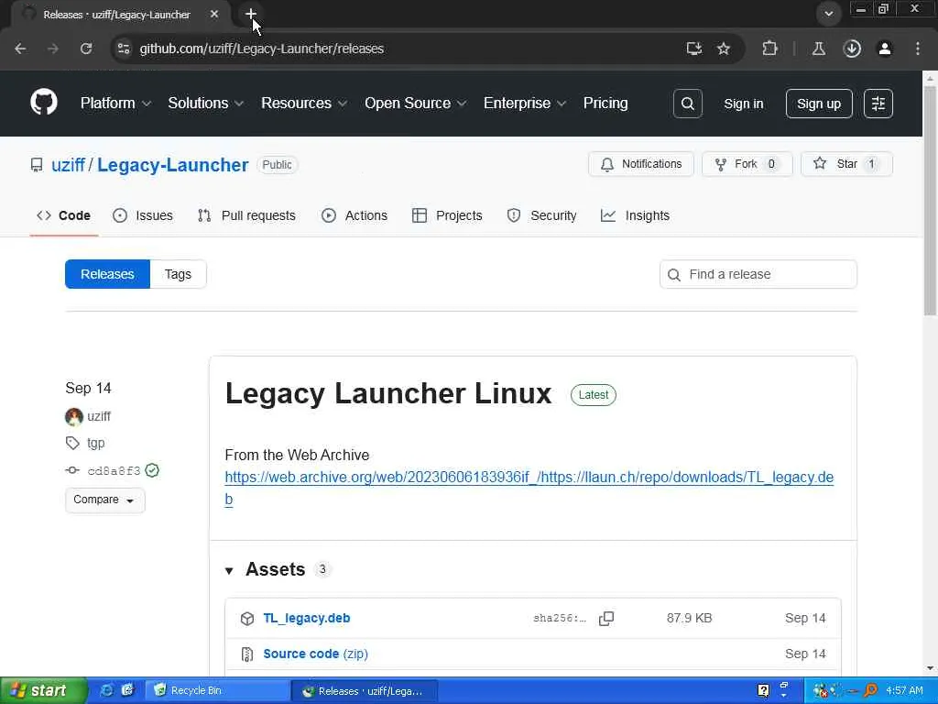The image size is (938, 704).
Task: Open the Insights tab
Action: coord(636,215)
